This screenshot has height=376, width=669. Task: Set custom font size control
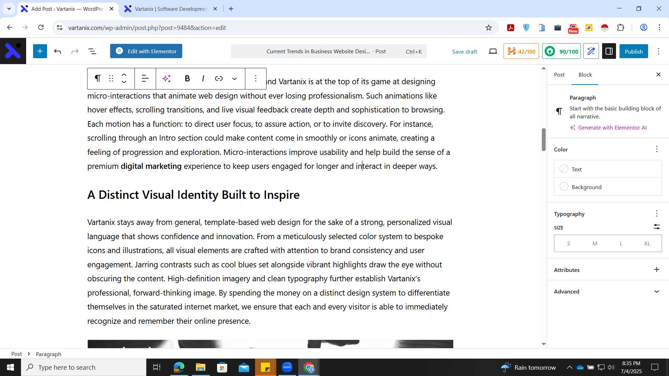pyautogui.click(x=656, y=227)
